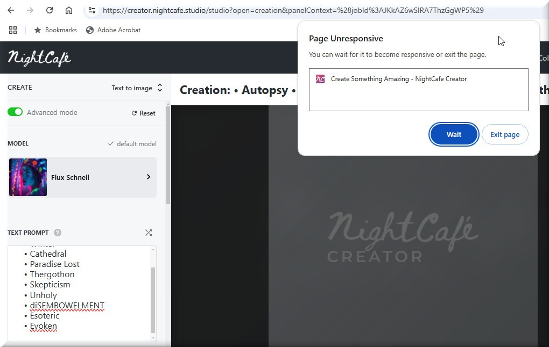
Task: Reset the creation settings
Action: (143, 113)
